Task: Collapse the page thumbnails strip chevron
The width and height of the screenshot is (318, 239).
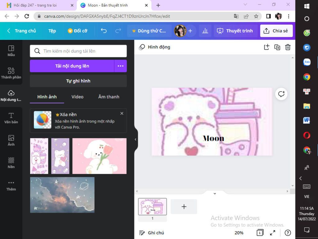Action: pos(215,194)
